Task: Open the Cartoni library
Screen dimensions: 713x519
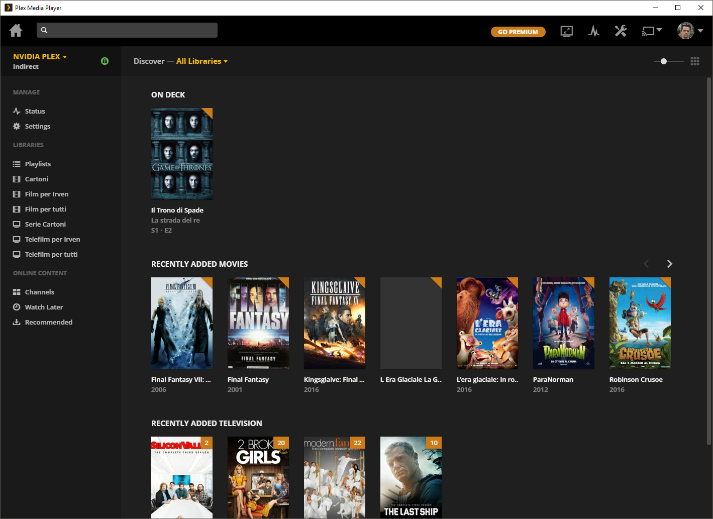Action: pyautogui.click(x=31, y=179)
